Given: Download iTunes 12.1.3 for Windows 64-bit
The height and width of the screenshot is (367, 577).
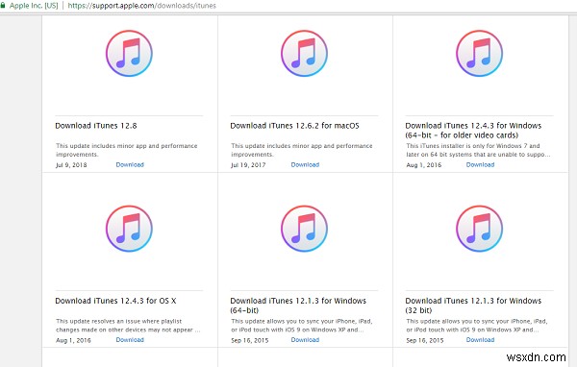Looking at the screenshot, I should (x=305, y=340).
